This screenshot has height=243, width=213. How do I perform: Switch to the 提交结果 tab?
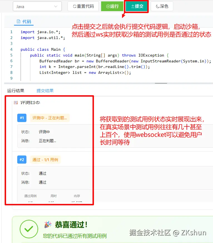45,91
